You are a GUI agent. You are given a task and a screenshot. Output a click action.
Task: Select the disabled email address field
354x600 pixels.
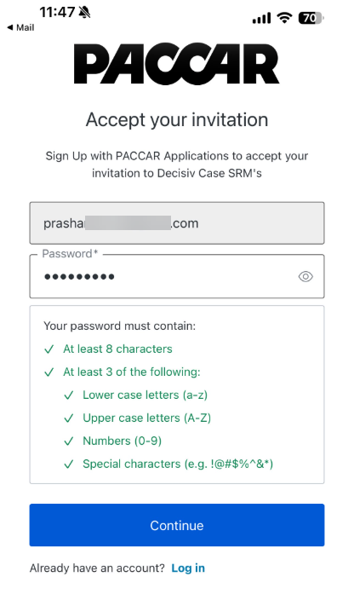click(177, 223)
